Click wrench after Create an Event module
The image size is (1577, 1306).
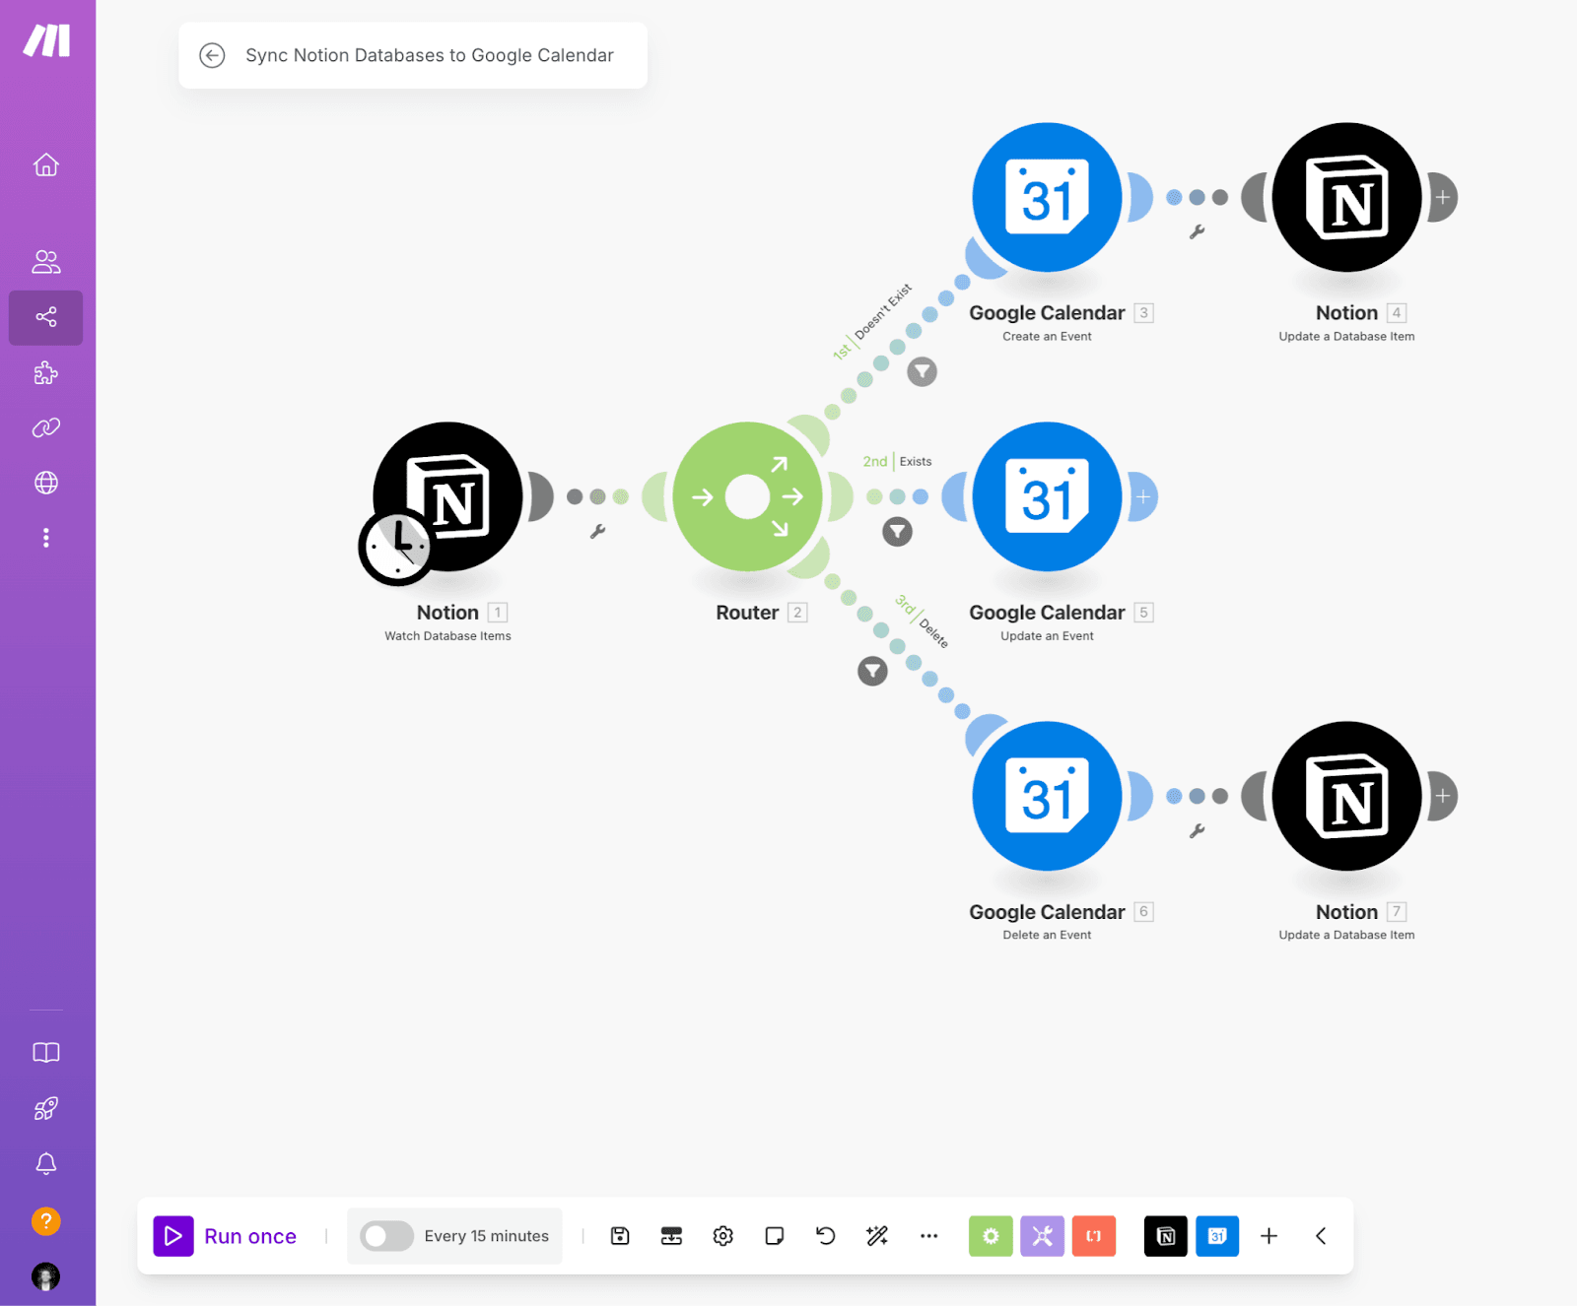[1197, 232]
